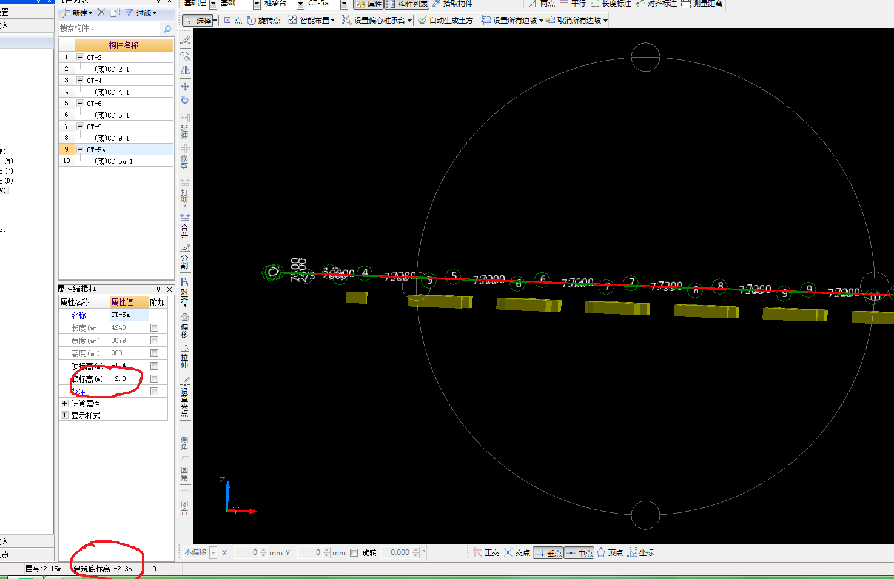Screen dimensions: 894x579
Task: Click the X= offset input field
Action: [x=246, y=552]
